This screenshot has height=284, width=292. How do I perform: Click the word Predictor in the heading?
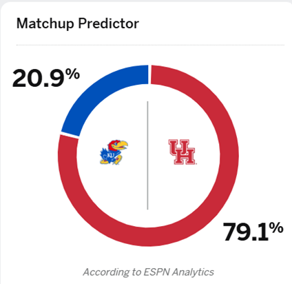pyautogui.click(x=109, y=23)
